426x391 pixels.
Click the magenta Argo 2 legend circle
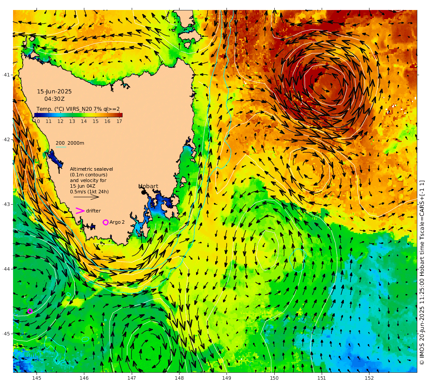(106, 222)
